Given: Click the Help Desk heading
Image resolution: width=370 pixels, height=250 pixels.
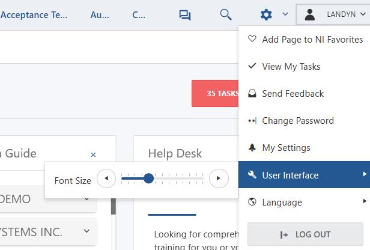Looking at the screenshot, I should click(x=175, y=153).
